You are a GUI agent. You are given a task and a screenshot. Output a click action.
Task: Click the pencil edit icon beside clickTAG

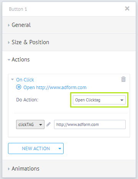(48, 124)
